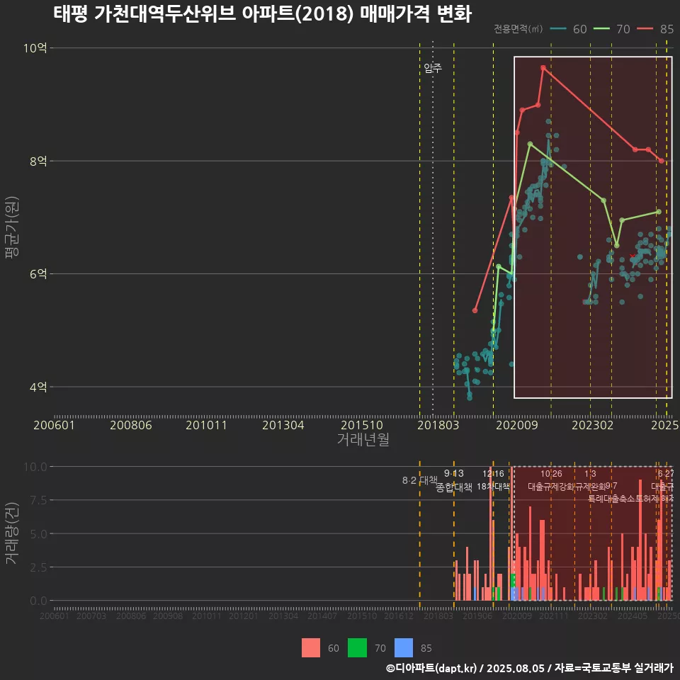Click the 7.5 volume axis label

click(38, 501)
